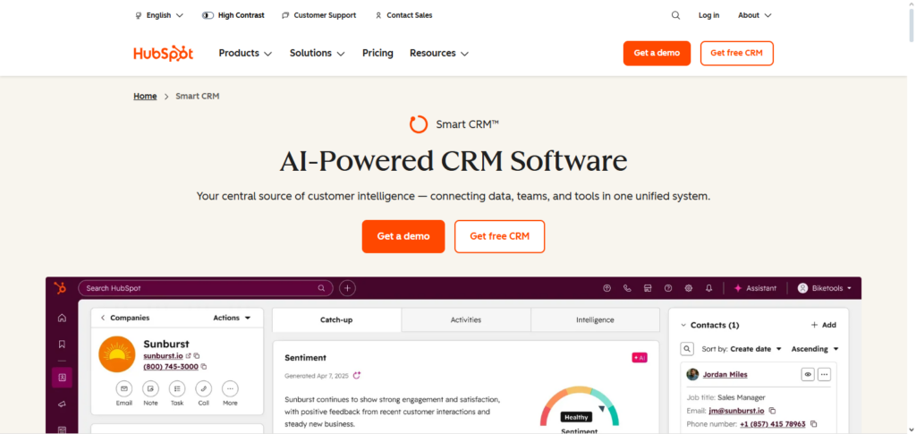The height and width of the screenshot is (434, 916).
Task: Switch to the Intelligence tab
Action: (x=595, y=320)
